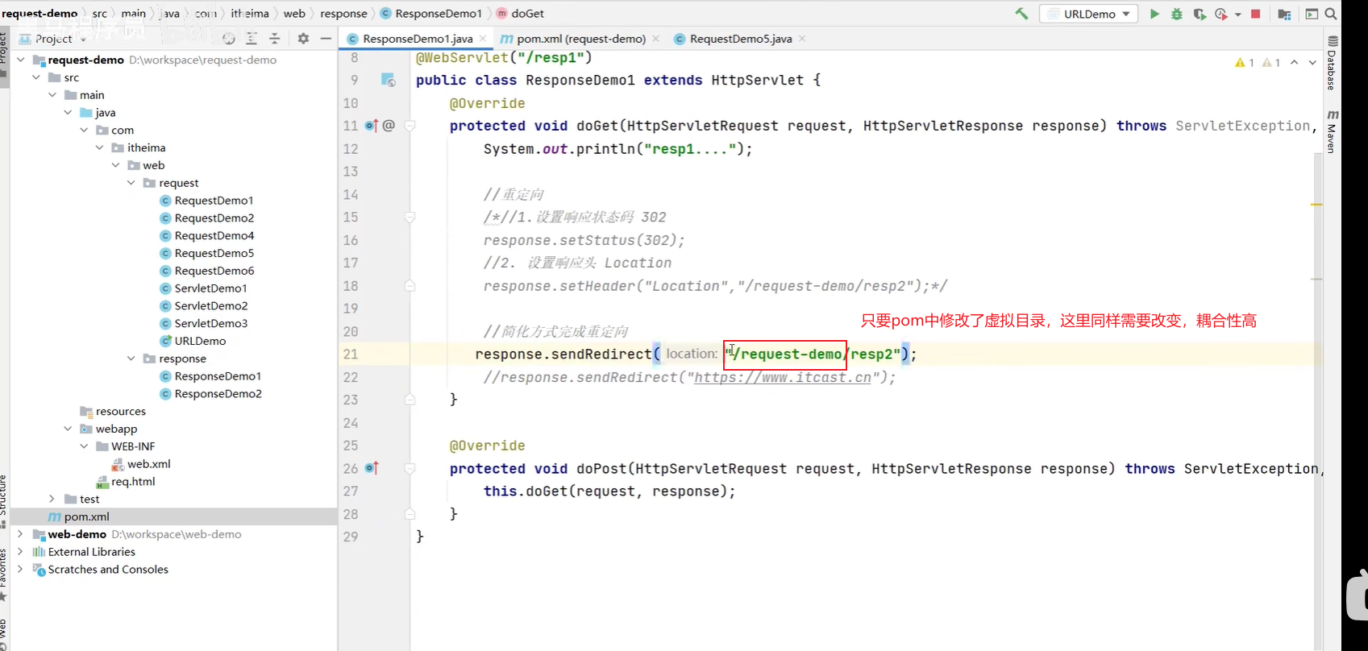
Task: Stop the running process with red square
Action: pyautogui.click(x=1255, y=14)
